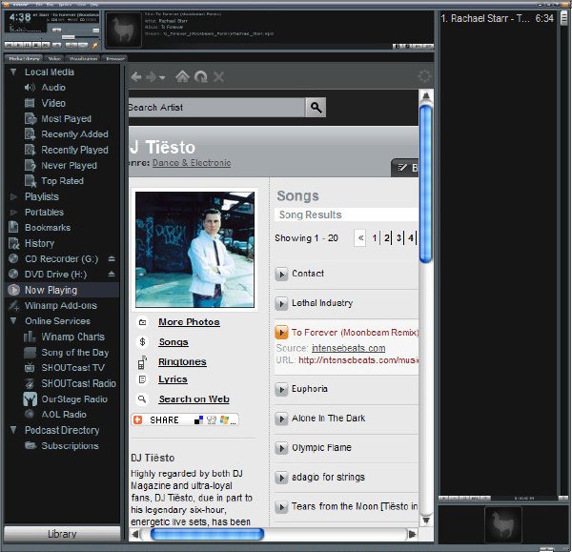Switch to the Browser tab
The image size is (572, 552).
point(115,58)
